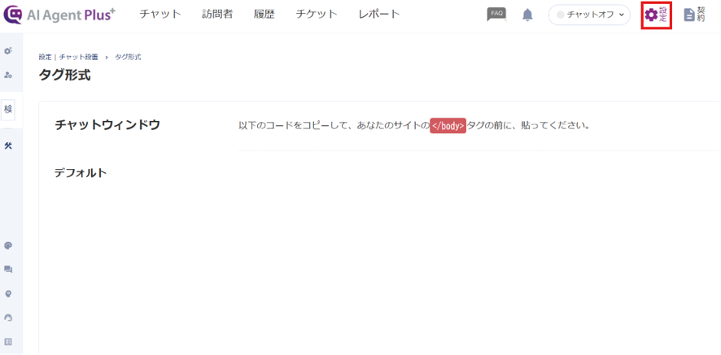Open the notifications bell

click(527, 15)
